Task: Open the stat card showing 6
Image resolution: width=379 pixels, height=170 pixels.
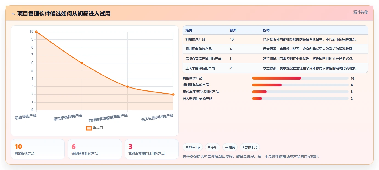Action: (95, 149)
